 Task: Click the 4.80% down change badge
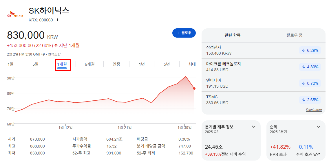click(310, 67)
